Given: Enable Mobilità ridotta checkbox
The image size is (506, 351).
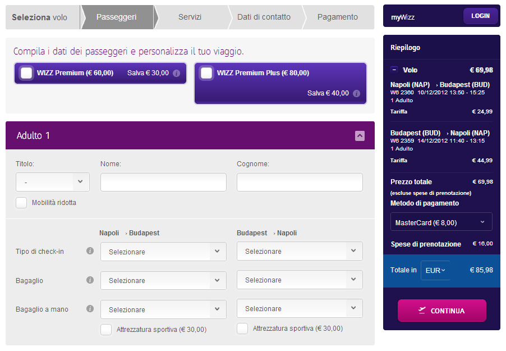Looking at the screenshot, I should (x=21, y=203).
